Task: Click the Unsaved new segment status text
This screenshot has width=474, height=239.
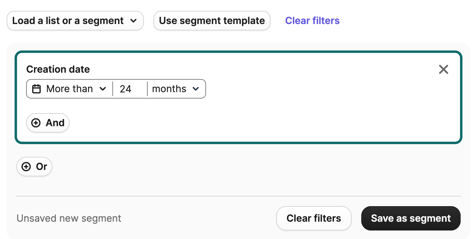Action: (x=69, y=218)
